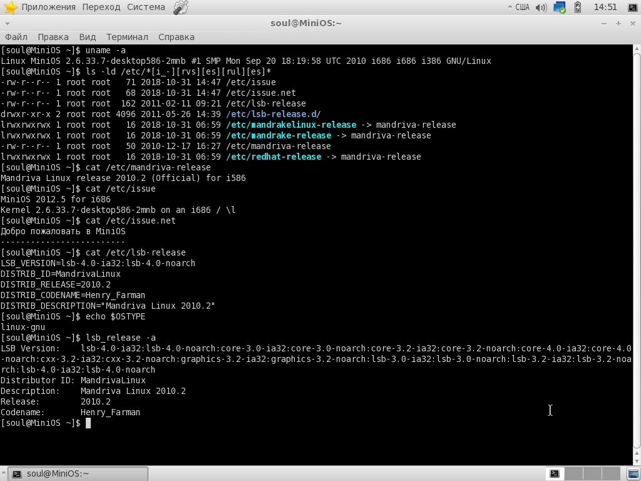This screenshot has width=641, height=481.
Task: Click the "Codename: Henry_Farman" output line
Action: point(70,412)
